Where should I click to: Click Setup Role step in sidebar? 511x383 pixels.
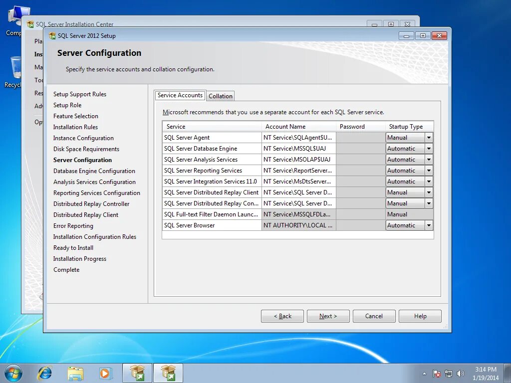(x=67, y=105)
